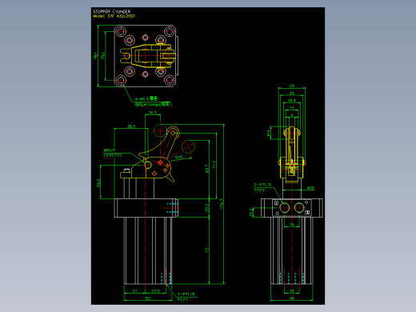Click the 10.2 dimension beside side flange
The width and height of the screenshot is (416, 312).
tap(250, 212)
